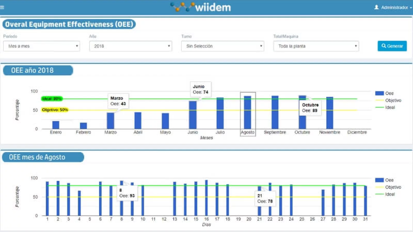The image size is (413, 232).
Task: Expand the Periodo dropdown
Action: tap(42, 46)
